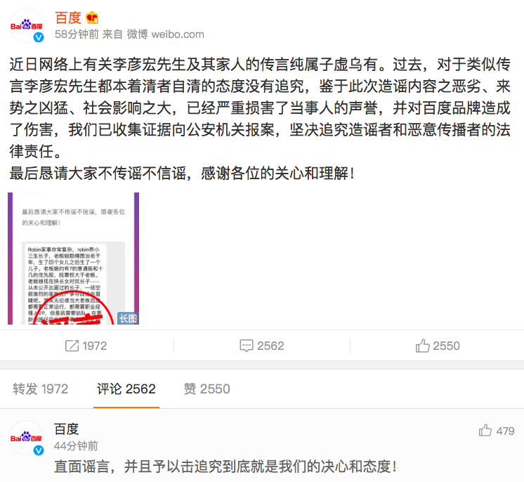The image size is (524, 482).
Task: Click the 44分钟前 comment timestamp
Action: point(76,446)
